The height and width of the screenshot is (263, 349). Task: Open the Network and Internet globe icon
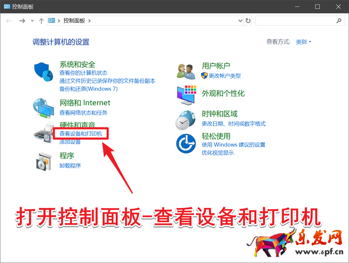44,107
